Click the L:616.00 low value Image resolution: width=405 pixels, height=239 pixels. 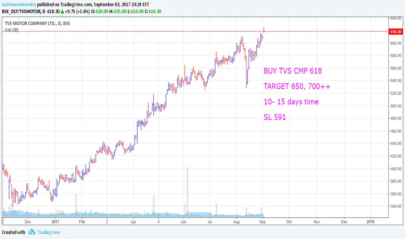point(135,11)
